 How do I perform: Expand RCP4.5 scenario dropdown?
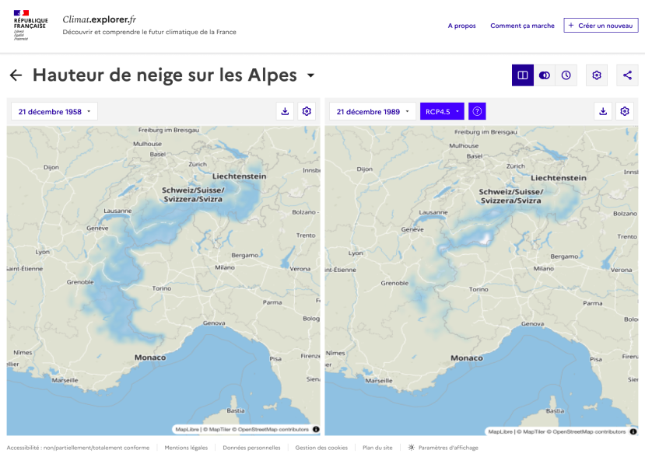point(442,111)
